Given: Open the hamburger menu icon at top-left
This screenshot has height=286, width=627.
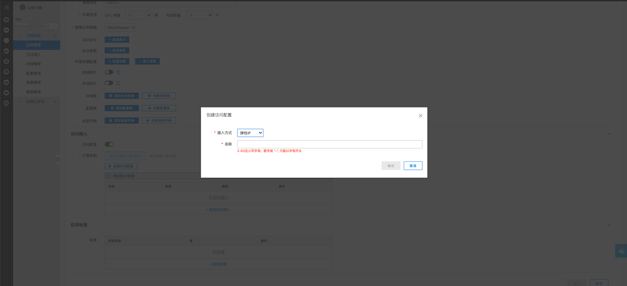Looking at the screenshot, I should tap(6, 7).
